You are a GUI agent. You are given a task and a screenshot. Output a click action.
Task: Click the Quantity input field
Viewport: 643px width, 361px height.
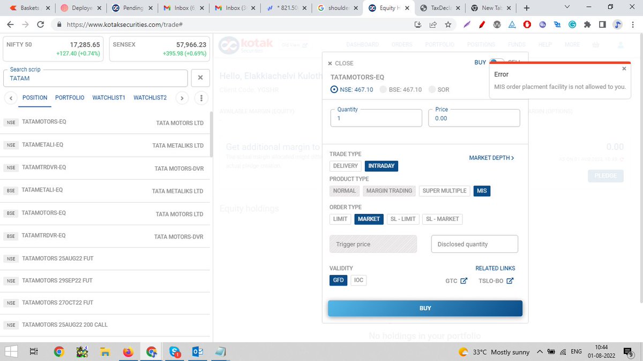pos(376,118)
